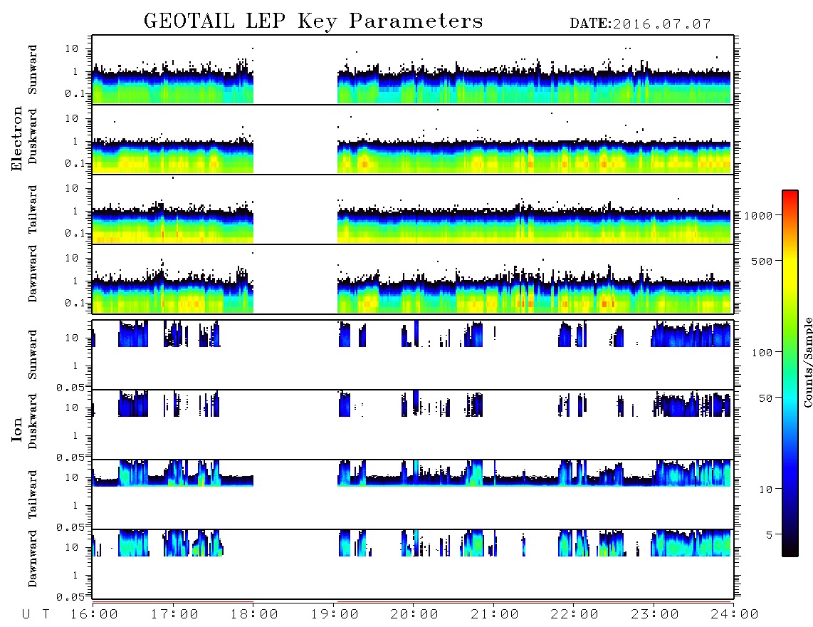813x627 pixels.
Task: Select the Ion Duskward panel label
Action: (x=33, y=421)
